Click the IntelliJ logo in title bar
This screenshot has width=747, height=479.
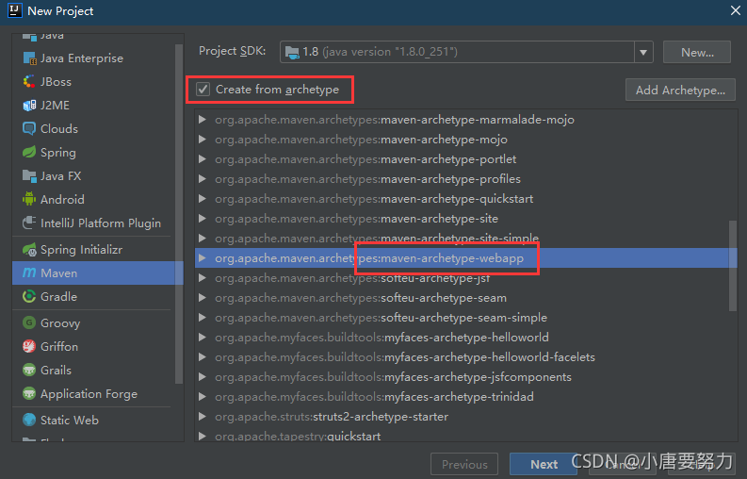click(15, 10)
